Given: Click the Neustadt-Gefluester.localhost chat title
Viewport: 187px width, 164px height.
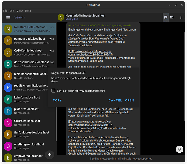Looking at the screenshot, I should tap(85, 16).
